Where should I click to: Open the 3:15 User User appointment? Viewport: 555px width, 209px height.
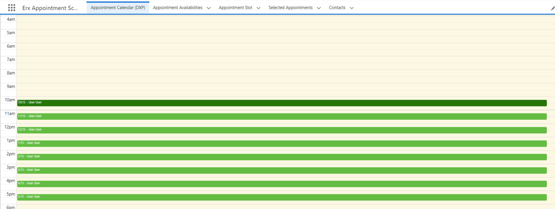pos(282,170)
